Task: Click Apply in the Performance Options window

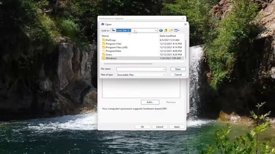Action: (x=177, y=127)
